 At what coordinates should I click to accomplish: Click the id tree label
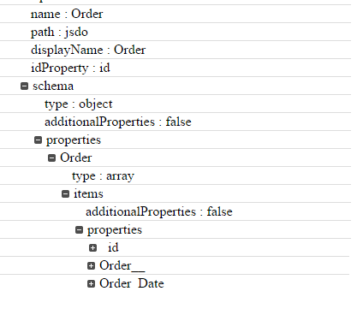(x=113, y=247)
